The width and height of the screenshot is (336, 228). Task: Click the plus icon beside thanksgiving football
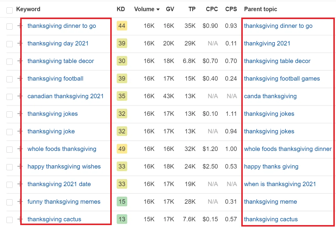19,79
